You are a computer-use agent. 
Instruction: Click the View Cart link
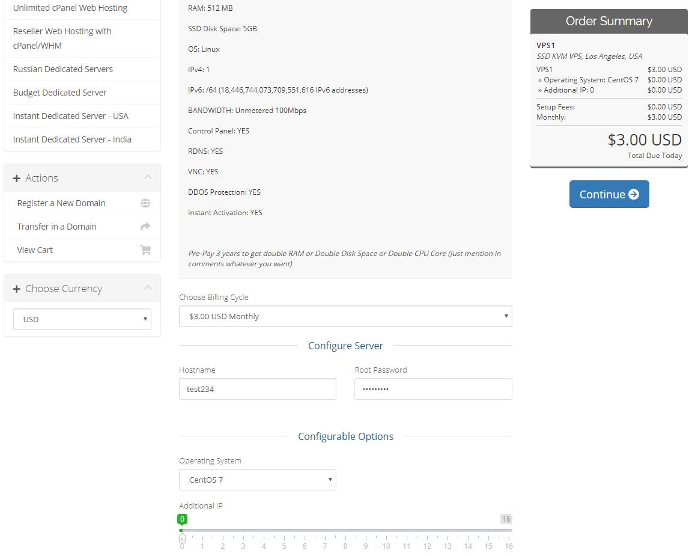click(x=35, y=250)
